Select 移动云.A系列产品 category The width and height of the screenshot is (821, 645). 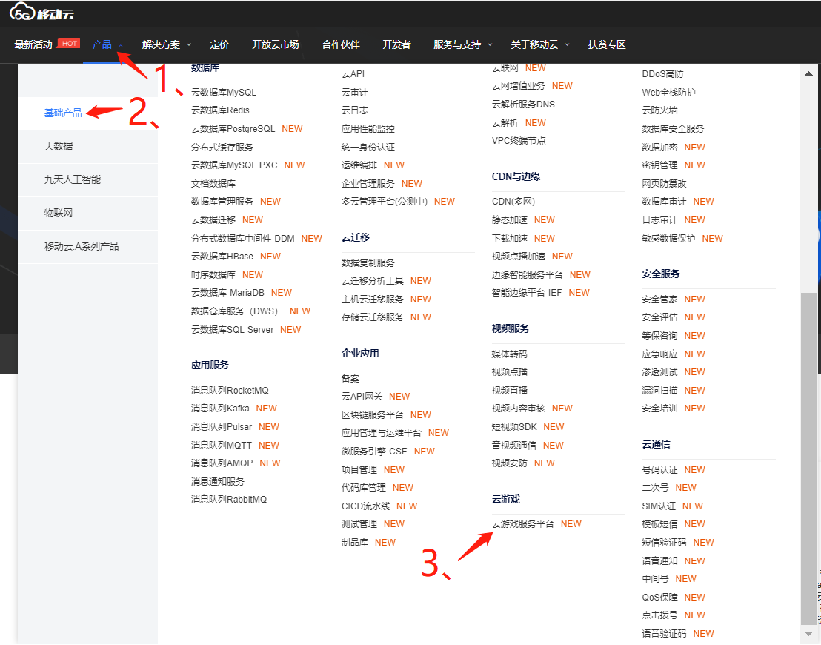coord(82,246)
